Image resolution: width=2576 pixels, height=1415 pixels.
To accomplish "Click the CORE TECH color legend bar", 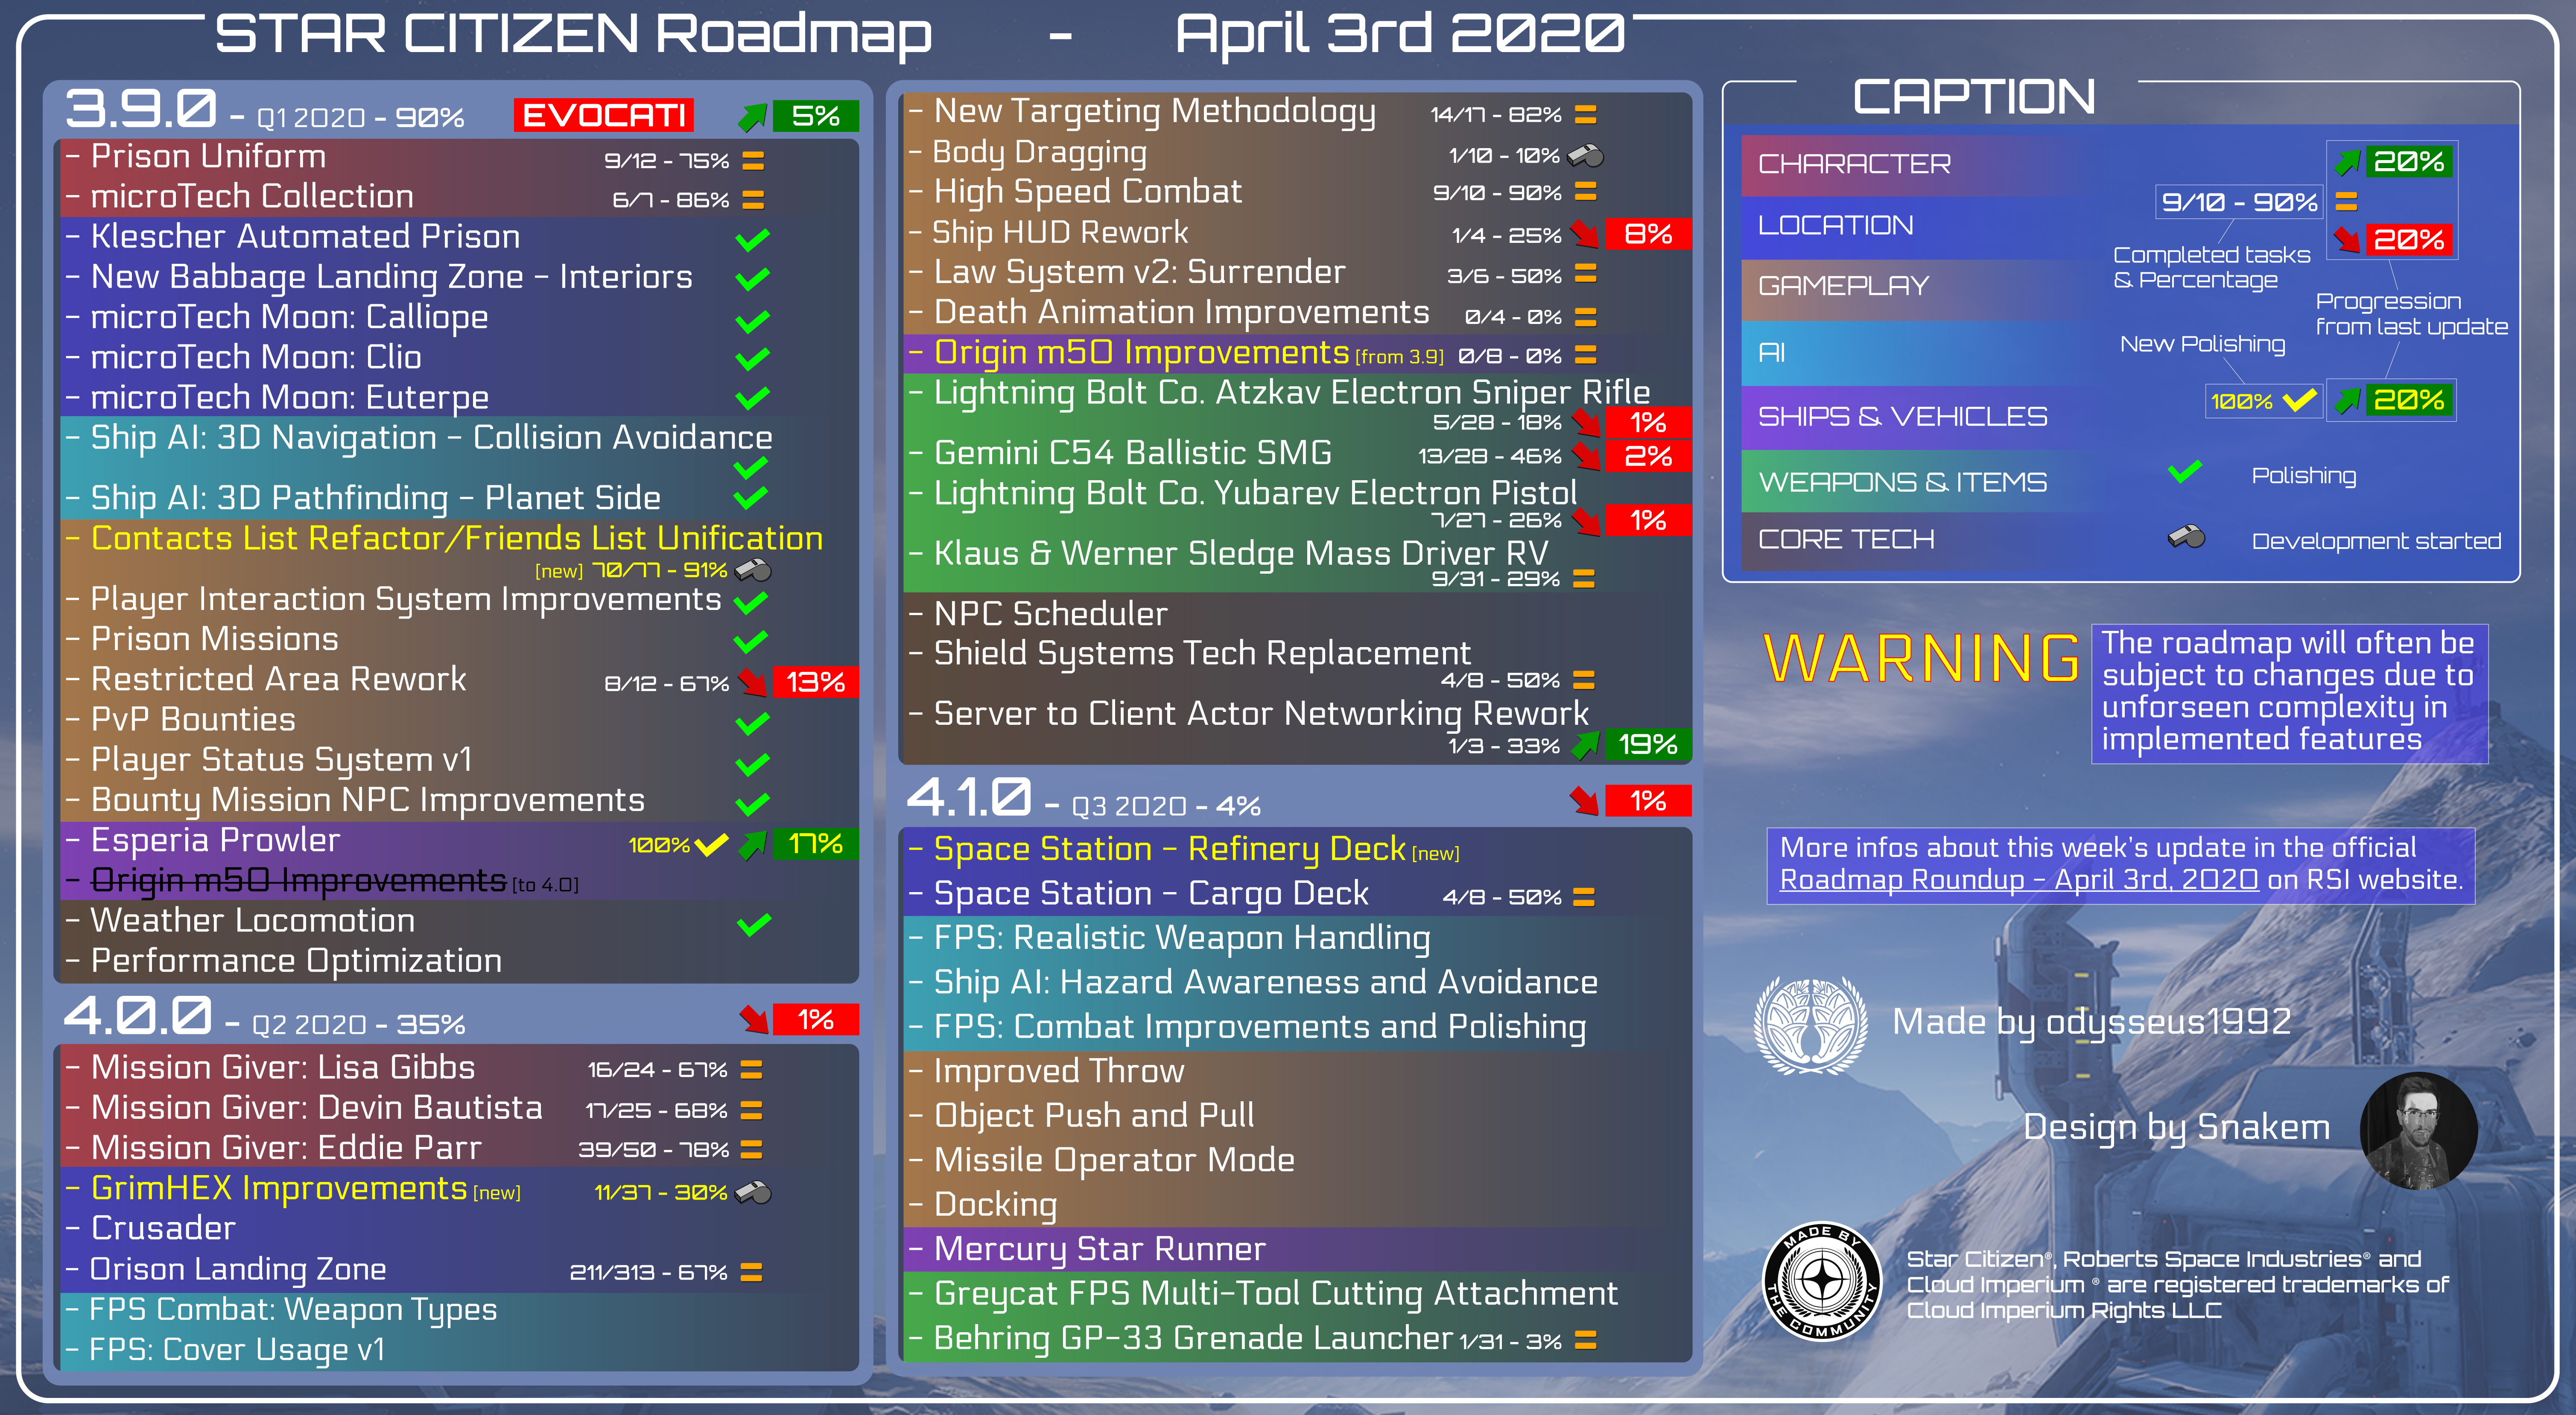I will [1920, 541].
